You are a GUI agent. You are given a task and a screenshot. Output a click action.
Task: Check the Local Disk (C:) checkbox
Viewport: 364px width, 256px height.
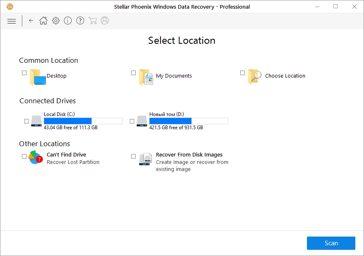pyautogui.click(x=26, y=121)
